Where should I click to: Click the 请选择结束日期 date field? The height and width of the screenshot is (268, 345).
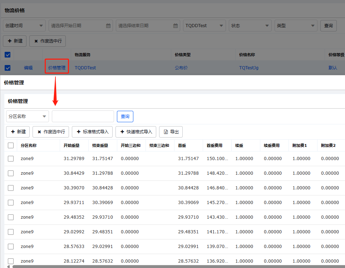click(148, 26)
